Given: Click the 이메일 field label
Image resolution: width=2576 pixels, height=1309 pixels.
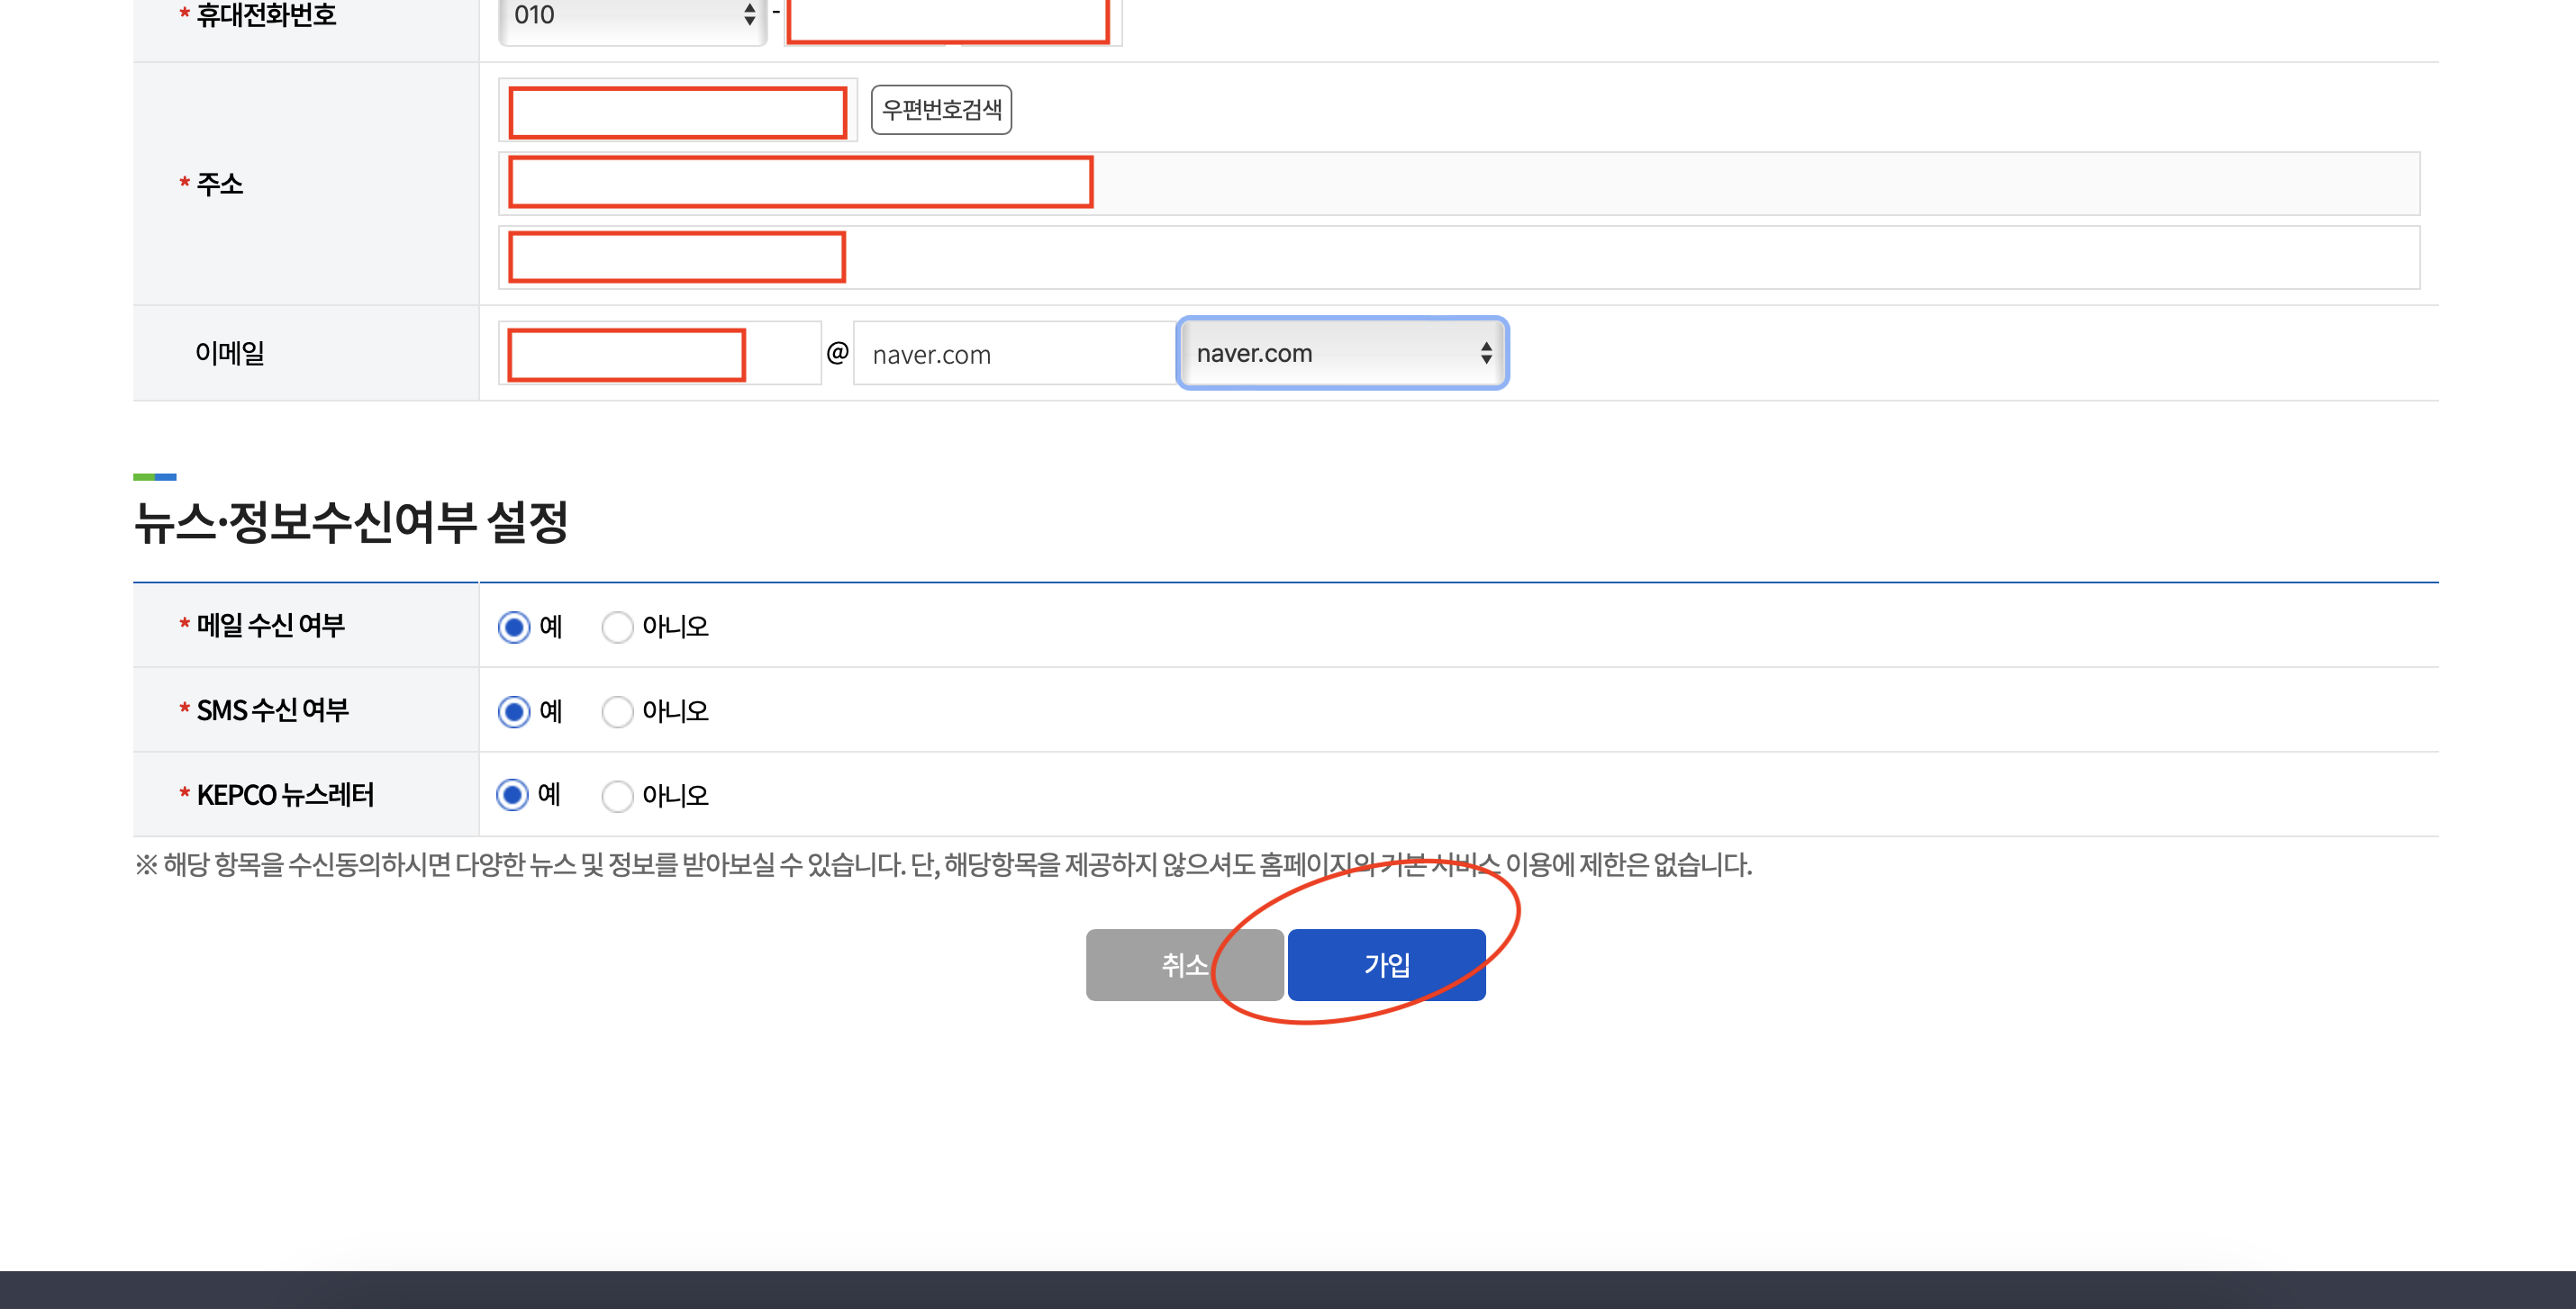Looking at the screenshot, I should 230,353.
